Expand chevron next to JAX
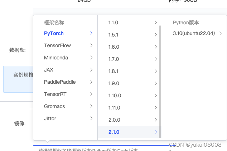This screenshot has width=227, height=151. pyautogui.click(x=91, y=70)
